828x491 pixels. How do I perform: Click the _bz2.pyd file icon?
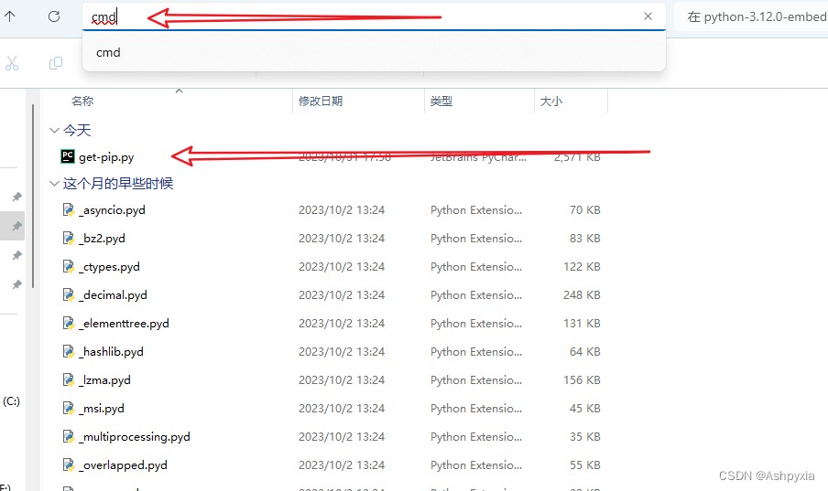pyautogui.click(x=69, y=238)
